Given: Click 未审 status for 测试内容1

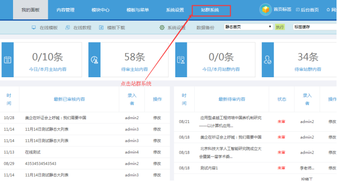Looking at the screenshot, I should point(281,168).
